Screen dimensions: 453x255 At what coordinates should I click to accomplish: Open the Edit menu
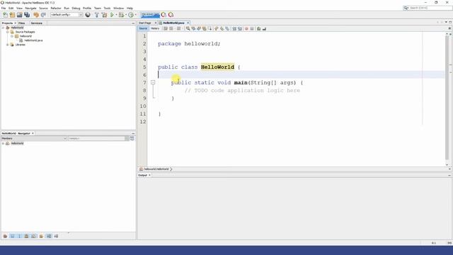(11, 8)
